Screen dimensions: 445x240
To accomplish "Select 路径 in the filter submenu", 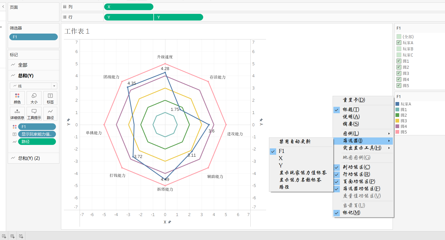I will (301, 187).
